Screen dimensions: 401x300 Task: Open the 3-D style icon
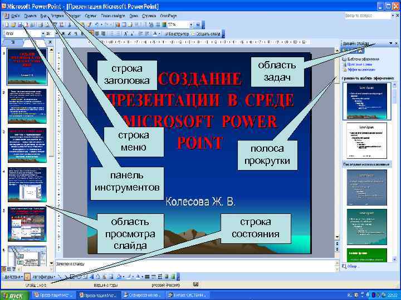(173, 277)
